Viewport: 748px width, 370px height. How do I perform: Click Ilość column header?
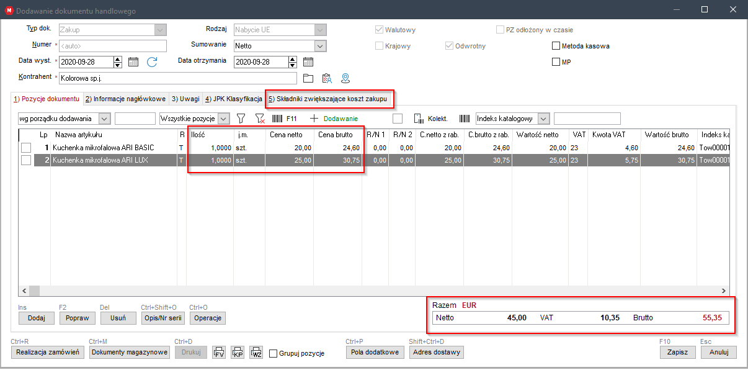coord(211,135)
